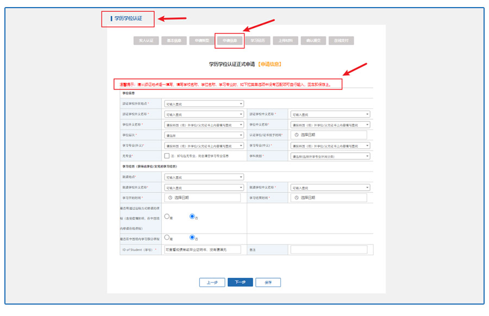This screenshot has height=316, width=489.
Task: Open the 颁证学校中文名称 dropdown
Action: (330, 114)
